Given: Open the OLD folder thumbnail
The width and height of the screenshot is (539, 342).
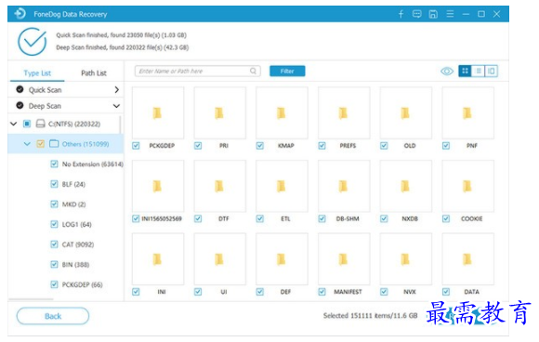Looking at the screenshot, I should click(x=405, y=112).
